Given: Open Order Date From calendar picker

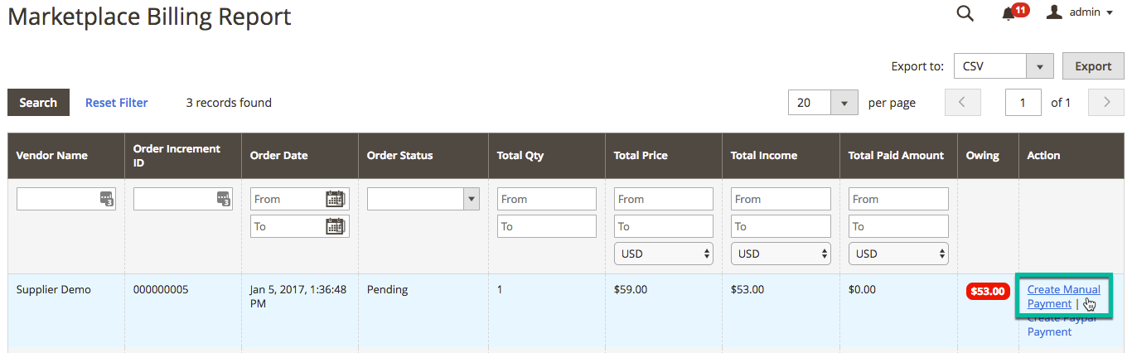Looking at the screenshot, I should 335,199.
